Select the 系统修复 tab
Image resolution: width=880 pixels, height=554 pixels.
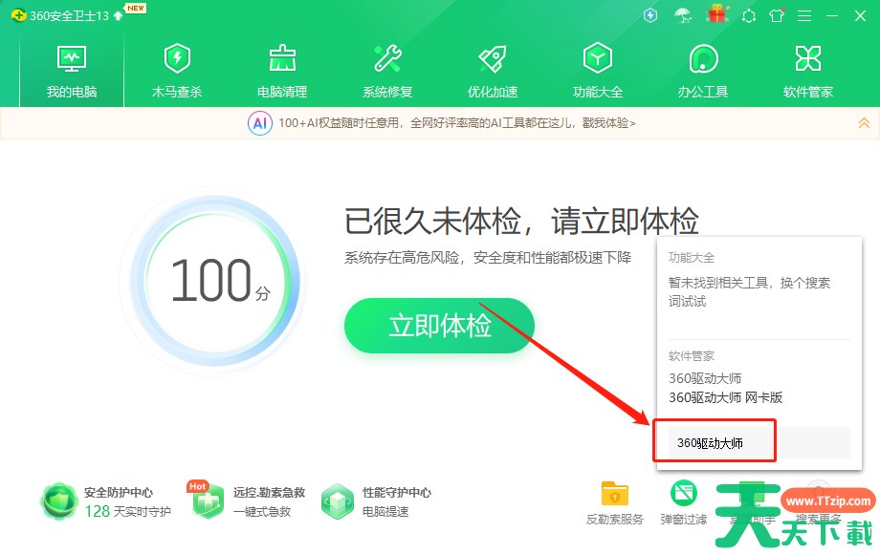[387, 71]
